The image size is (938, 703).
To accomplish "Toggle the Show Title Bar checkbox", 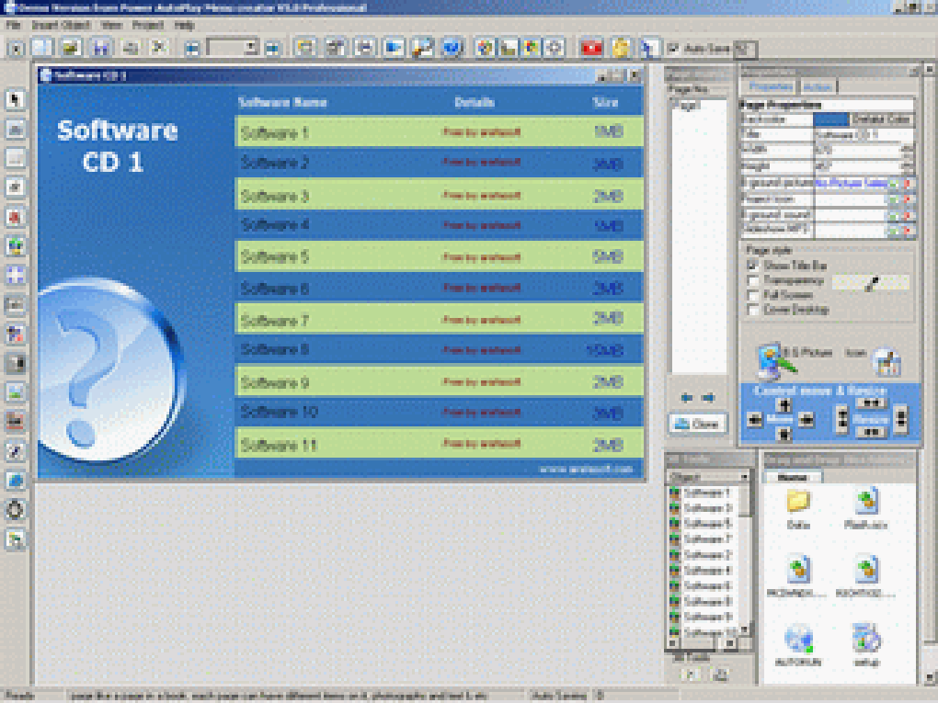I will [752, 266].
